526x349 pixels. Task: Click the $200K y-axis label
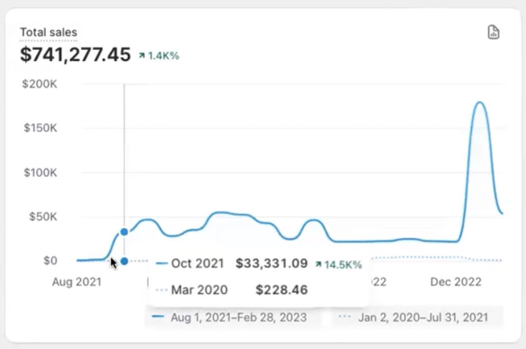click(39, 84)
